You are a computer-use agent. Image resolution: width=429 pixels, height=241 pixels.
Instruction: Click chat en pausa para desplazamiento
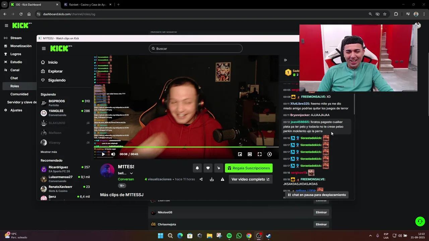click(317, 195)
